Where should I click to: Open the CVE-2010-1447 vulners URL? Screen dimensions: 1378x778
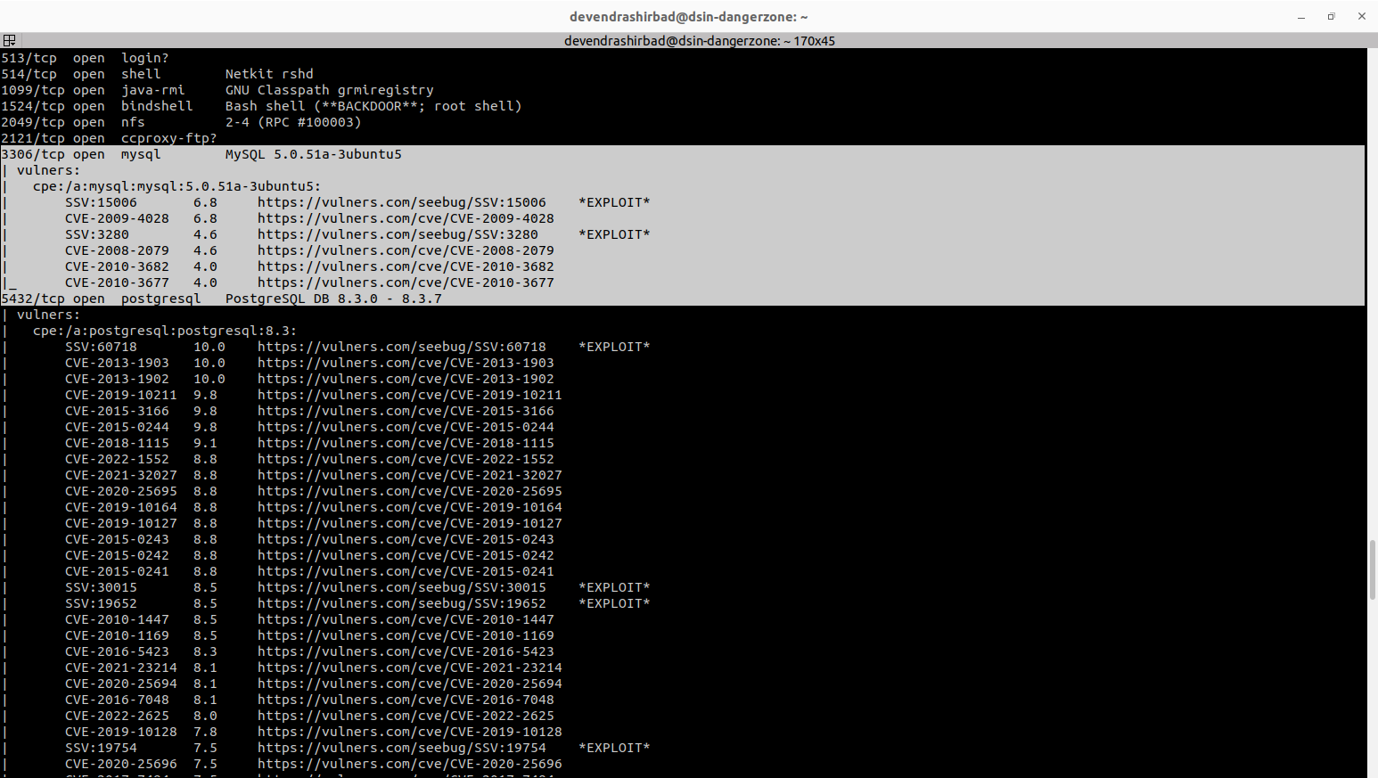(x=406, y=619)
